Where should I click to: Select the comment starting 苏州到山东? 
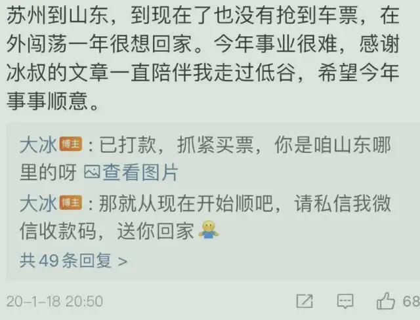[203, 59]
